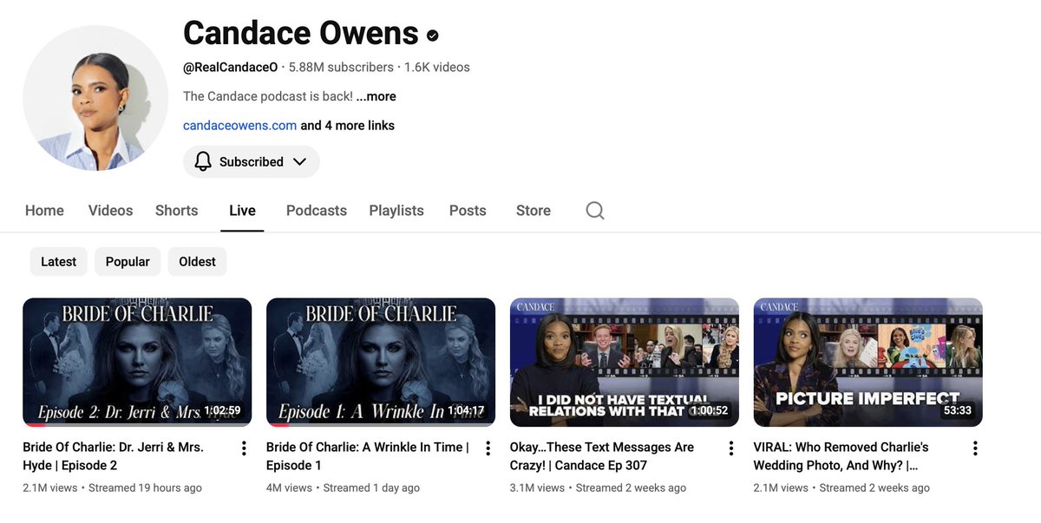Sort streams by Latest
1041x523 pixels.
click(x=59, y=261)
